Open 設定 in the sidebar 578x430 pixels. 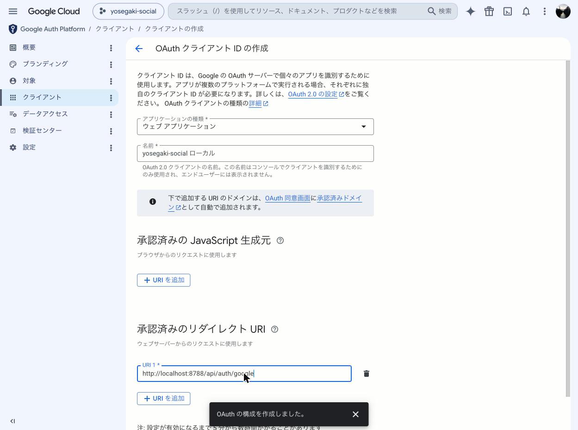[x=29, y=147]
